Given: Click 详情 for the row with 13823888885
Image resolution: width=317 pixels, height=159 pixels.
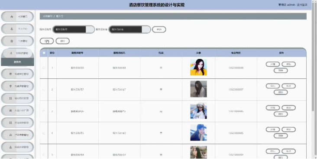Looking at the screenshot, I should coord(273,130).
